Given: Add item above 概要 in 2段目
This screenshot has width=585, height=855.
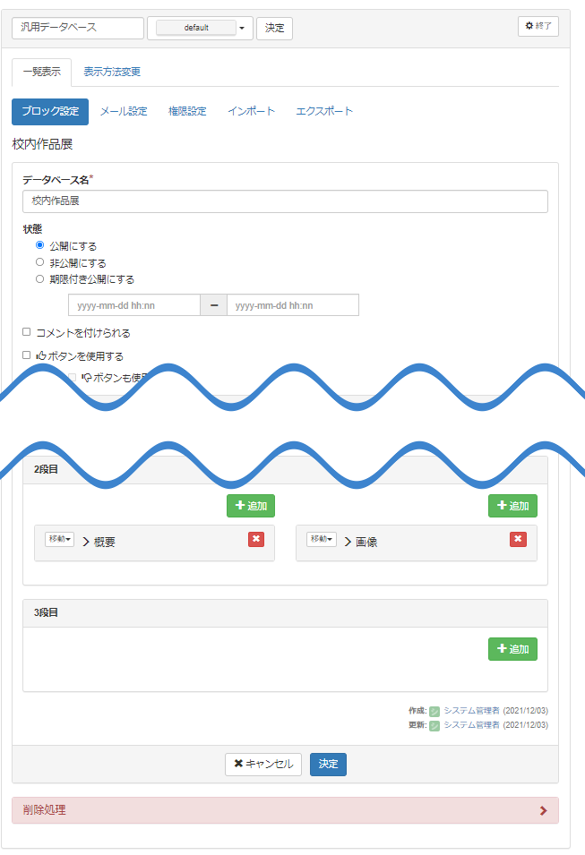Looking at the screenshot, I should (x=251, y=506).
